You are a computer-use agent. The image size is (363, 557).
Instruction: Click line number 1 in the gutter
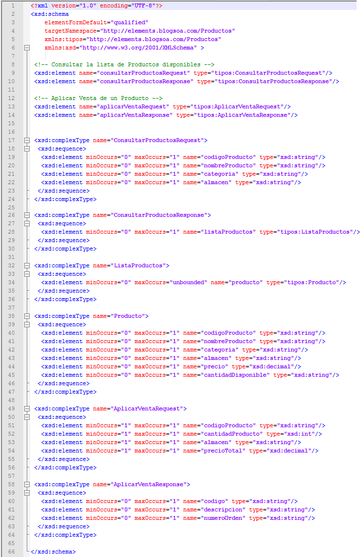pyautogui.click(x=13, y=5)
